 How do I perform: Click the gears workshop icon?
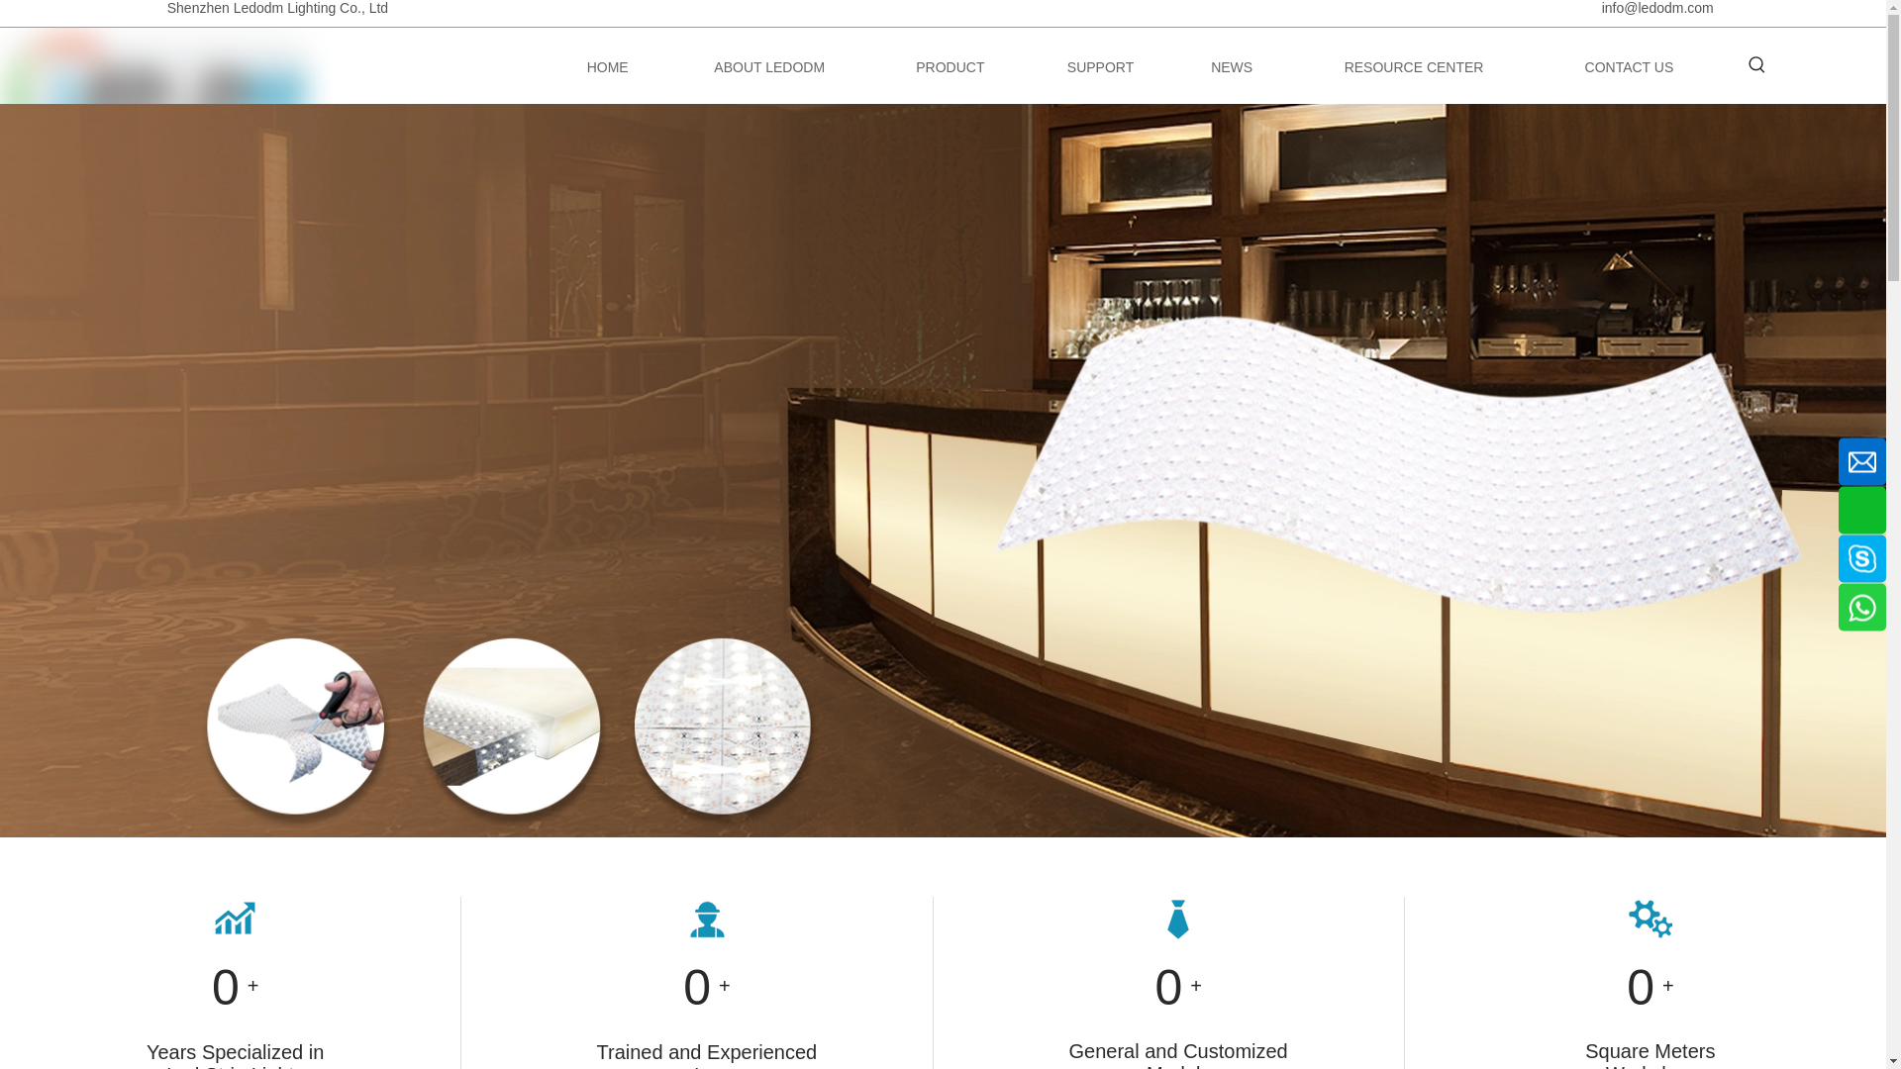pos(1650,919)
